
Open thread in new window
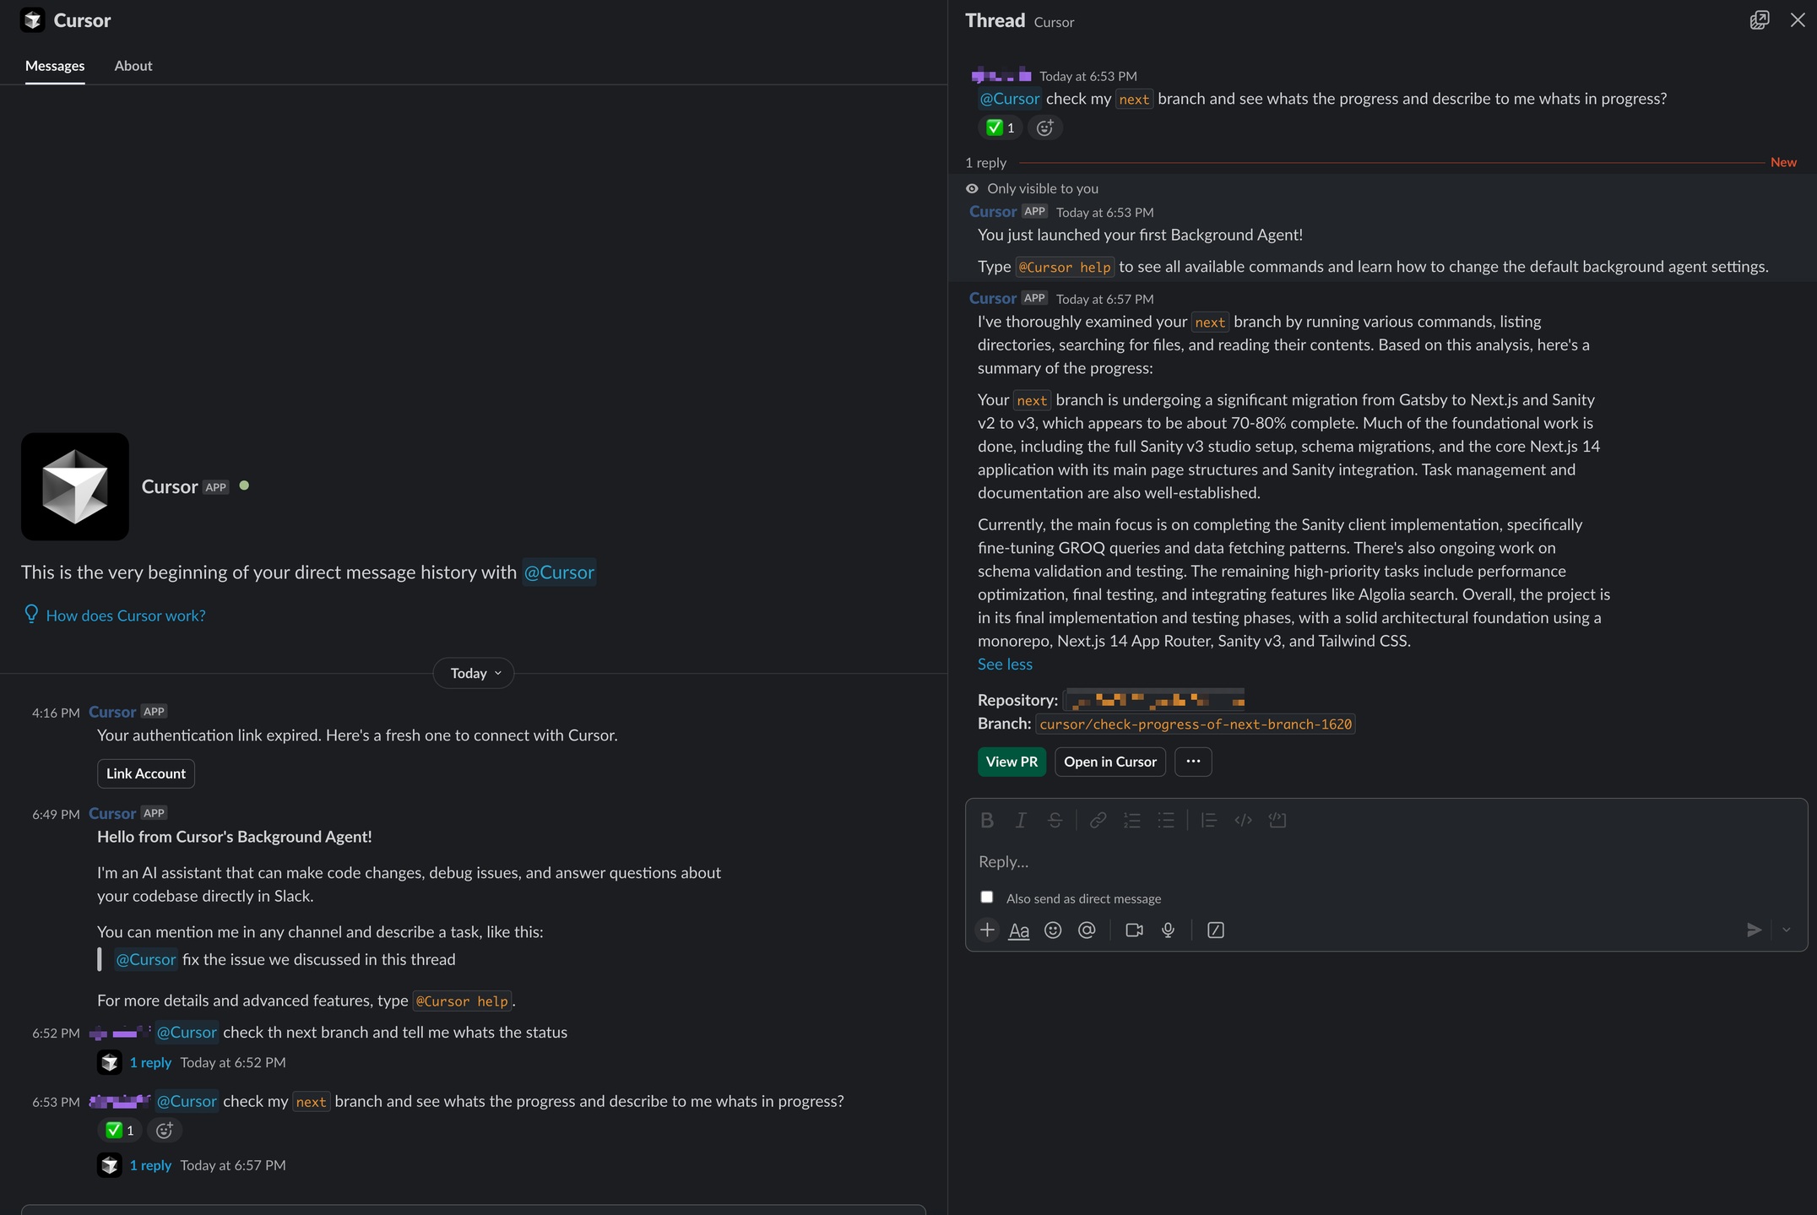(1760, 20)
